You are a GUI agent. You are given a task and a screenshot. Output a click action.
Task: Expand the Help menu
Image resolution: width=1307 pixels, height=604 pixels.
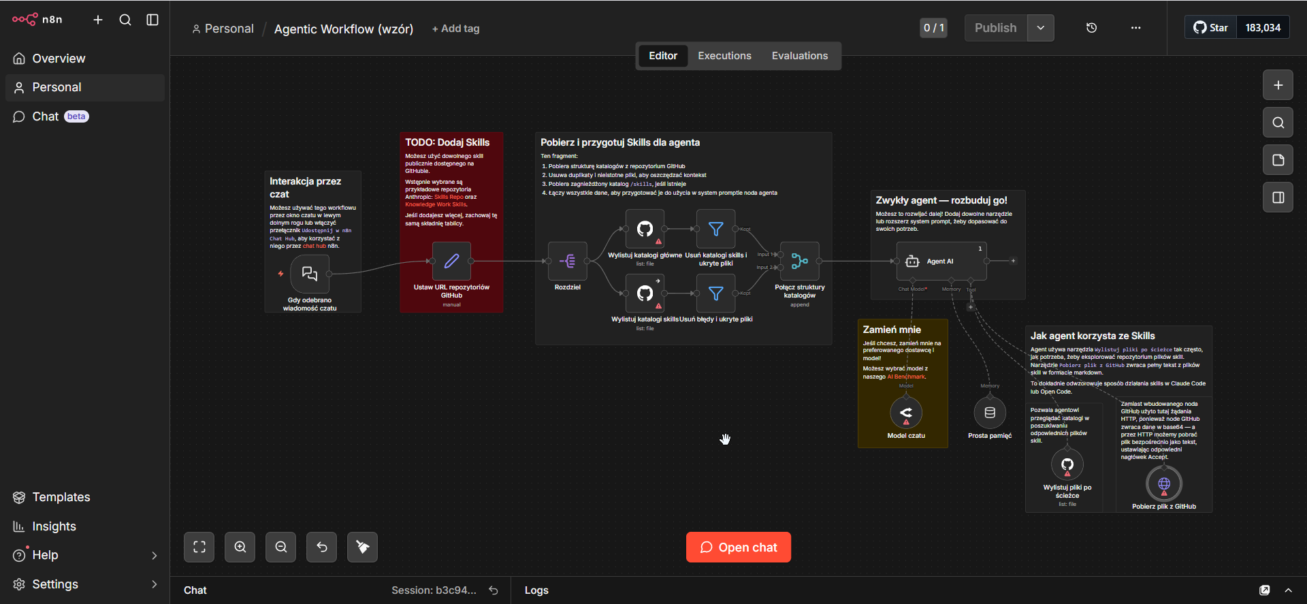point(85,555)
